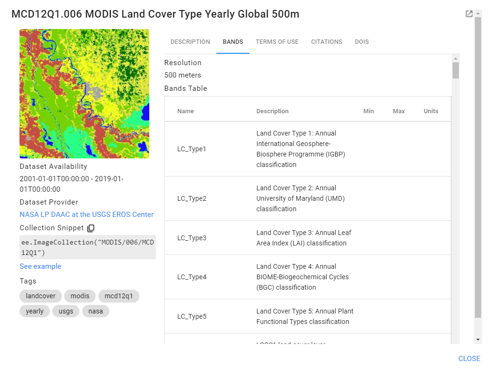This screenshot has height=372, width=493.
Task: Select the landcover tag
Action: point(40,296)
